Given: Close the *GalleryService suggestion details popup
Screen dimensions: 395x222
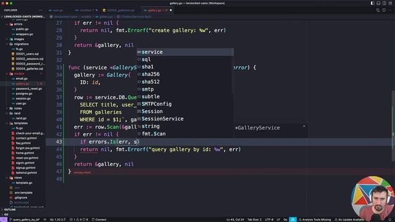Looking at the screenshot, I should tap(304, 126).
